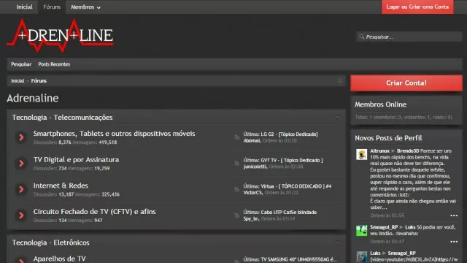Open Posts Recentes in the sub-navigation

[x=54, y=64]
